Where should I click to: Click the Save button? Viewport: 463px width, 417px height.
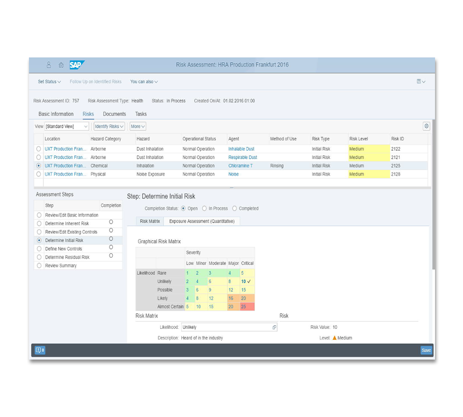pos(426,350)
